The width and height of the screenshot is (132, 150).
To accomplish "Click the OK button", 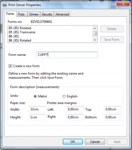I will click(73, 142).
